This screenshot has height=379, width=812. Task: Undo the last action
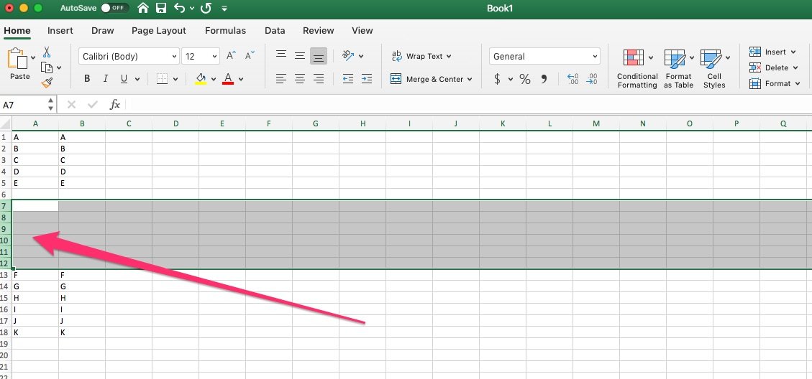[179, 9]
